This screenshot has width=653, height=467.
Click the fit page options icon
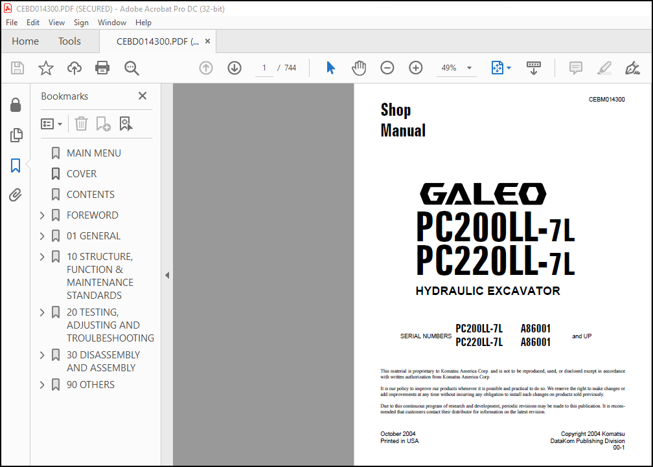(x=498, y=68)
